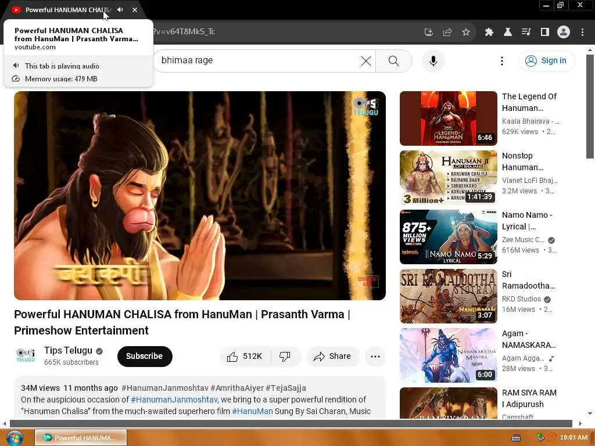This screenshot has width=595, height=446.
Task: Open The Legend Of Hanuman title
Action: pos(529,102)
